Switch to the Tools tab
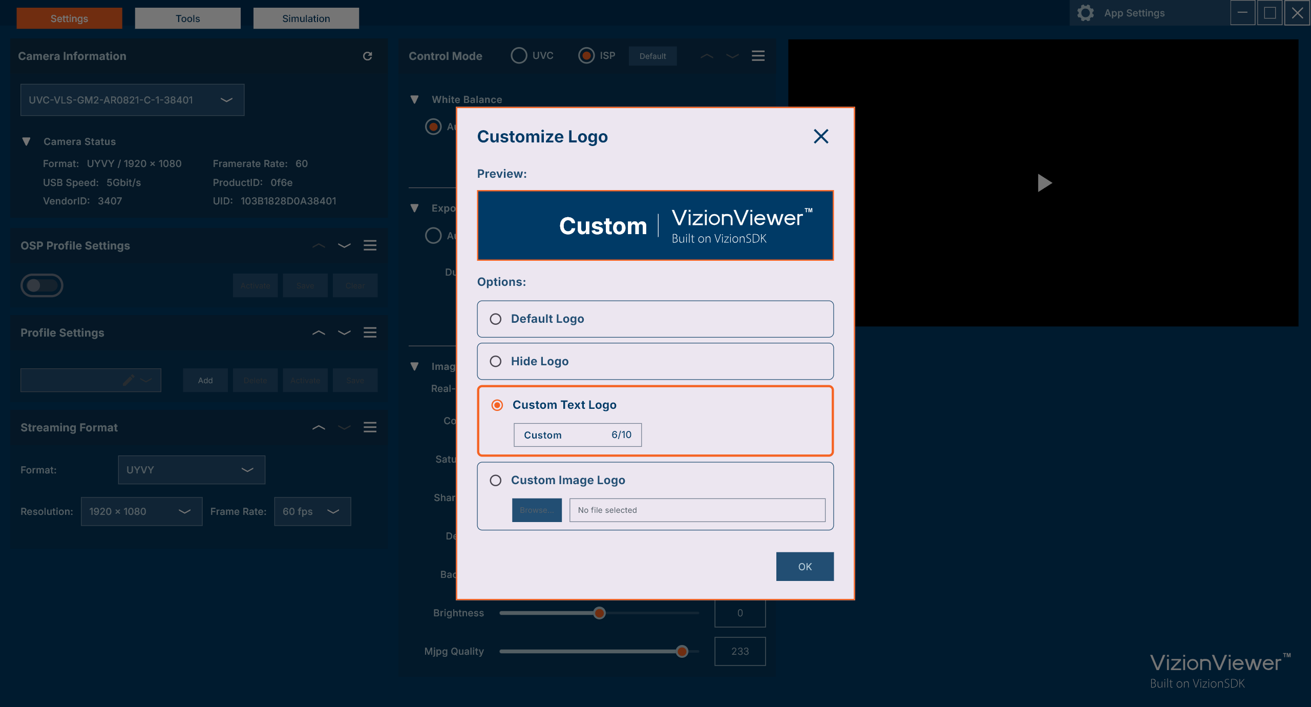The width and height of the screenshot is (1311, 707). click(x=187, y=18)
